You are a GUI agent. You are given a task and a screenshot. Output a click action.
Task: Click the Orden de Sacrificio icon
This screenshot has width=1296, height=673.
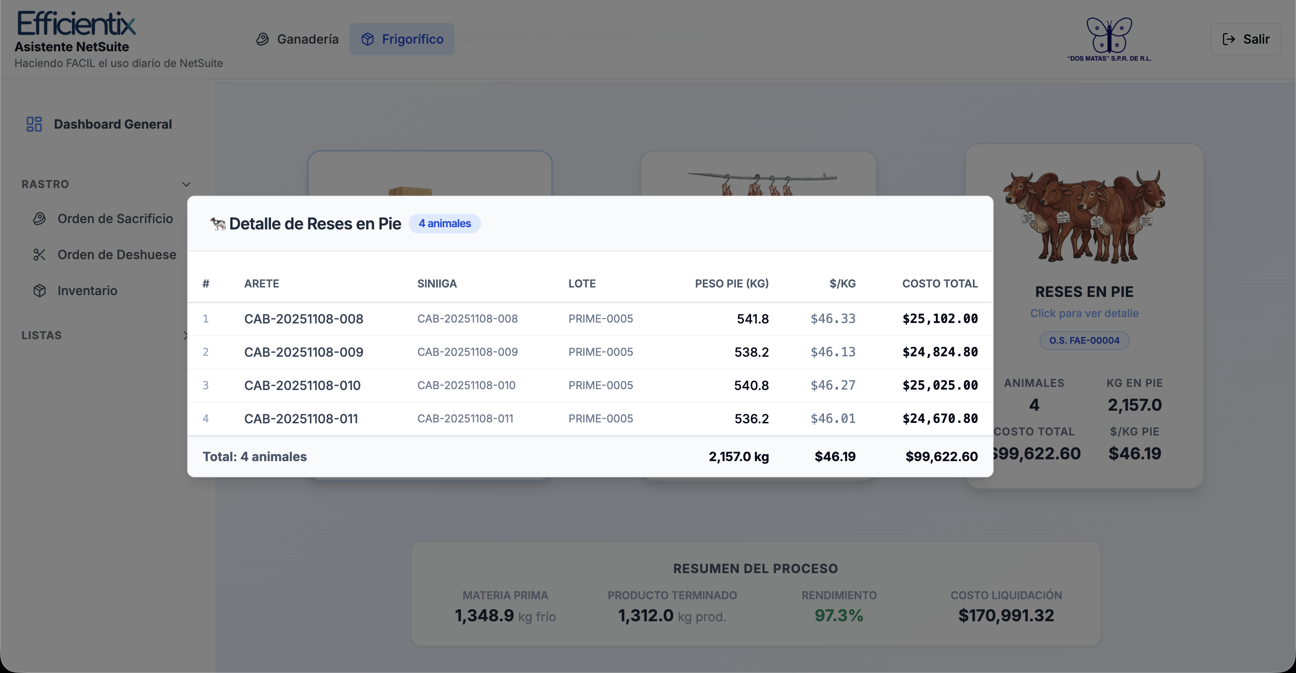point(39,219)
